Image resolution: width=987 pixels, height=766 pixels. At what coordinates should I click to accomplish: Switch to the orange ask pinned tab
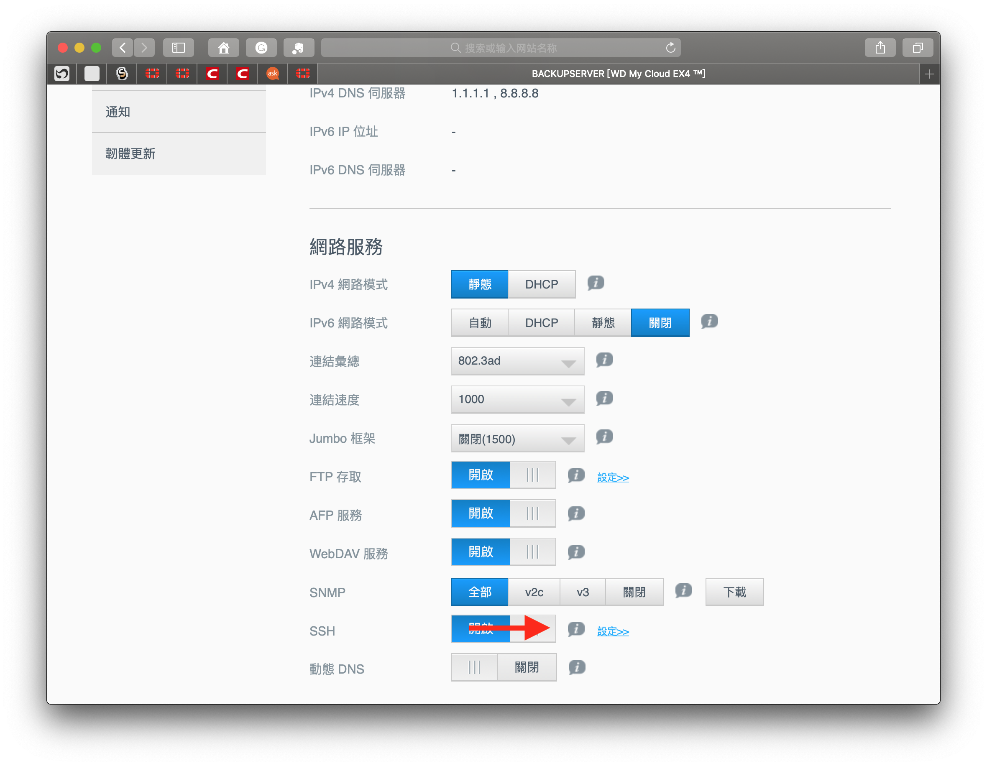pos(273,74)
